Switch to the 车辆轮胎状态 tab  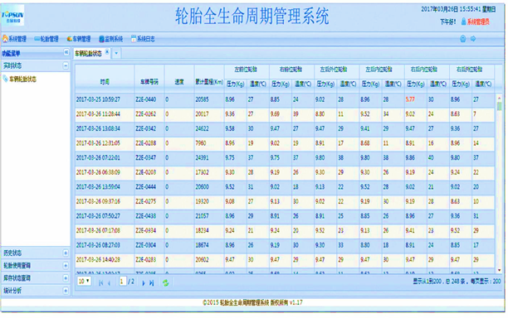coord(88,54)
